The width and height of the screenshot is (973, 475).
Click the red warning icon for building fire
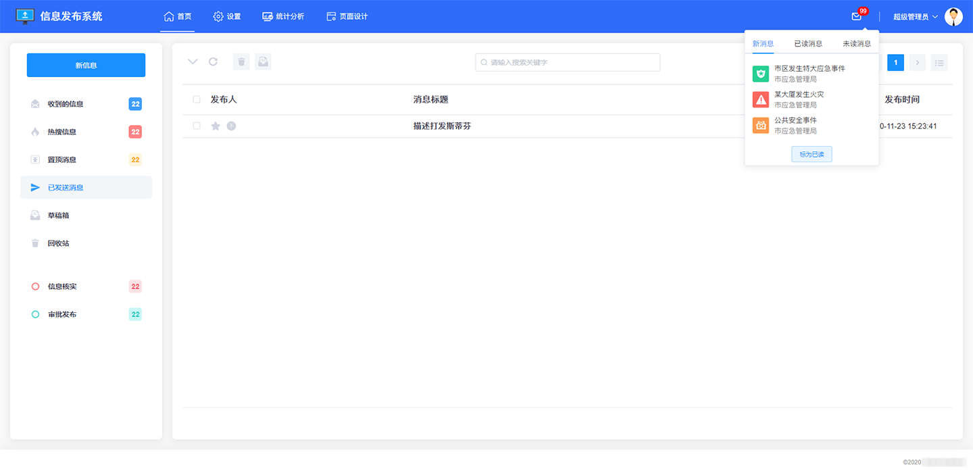[761, 100]
